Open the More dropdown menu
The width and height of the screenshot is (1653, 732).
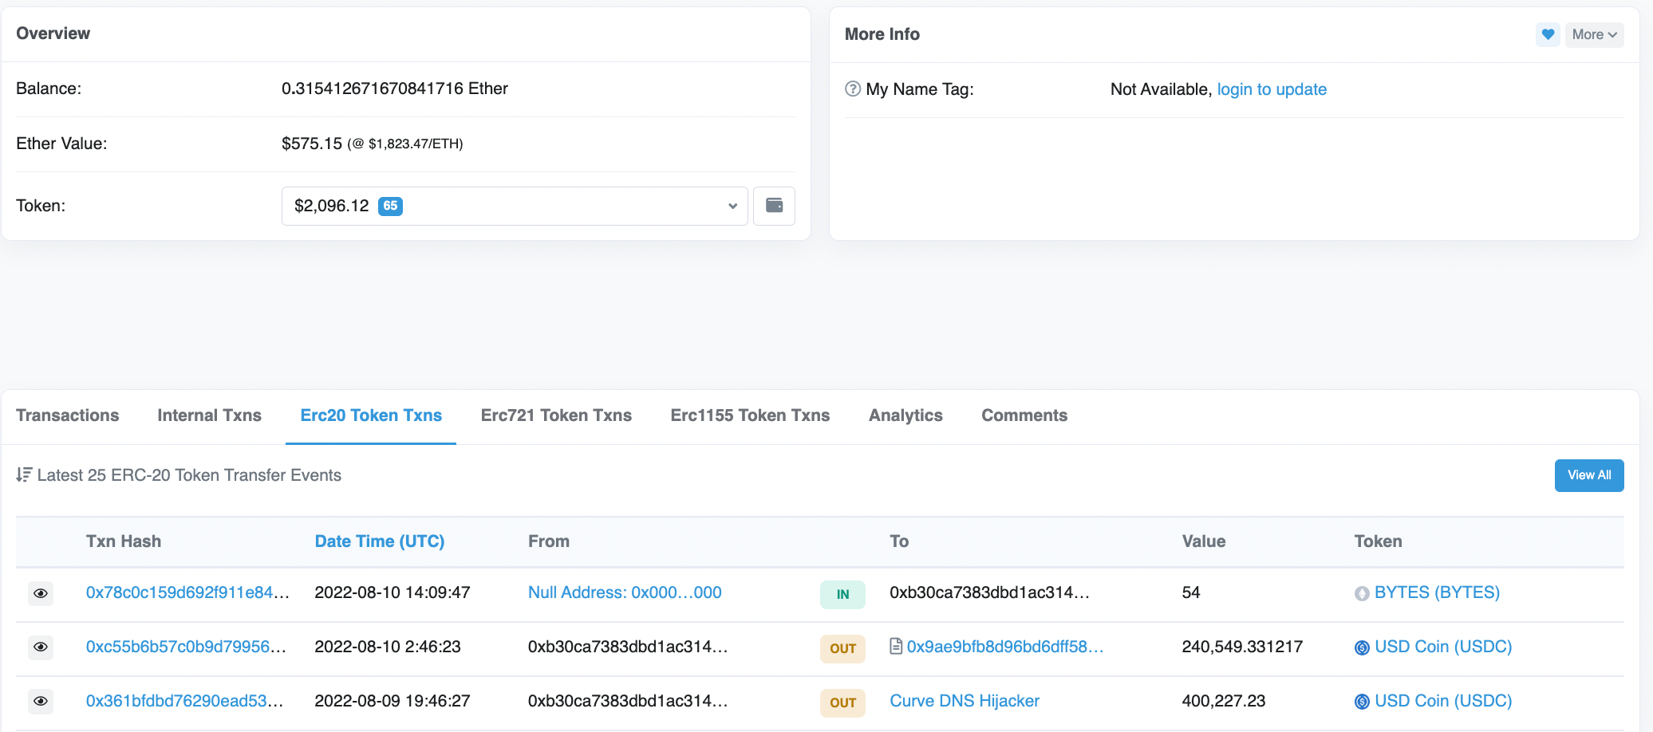click(1594, 34)
